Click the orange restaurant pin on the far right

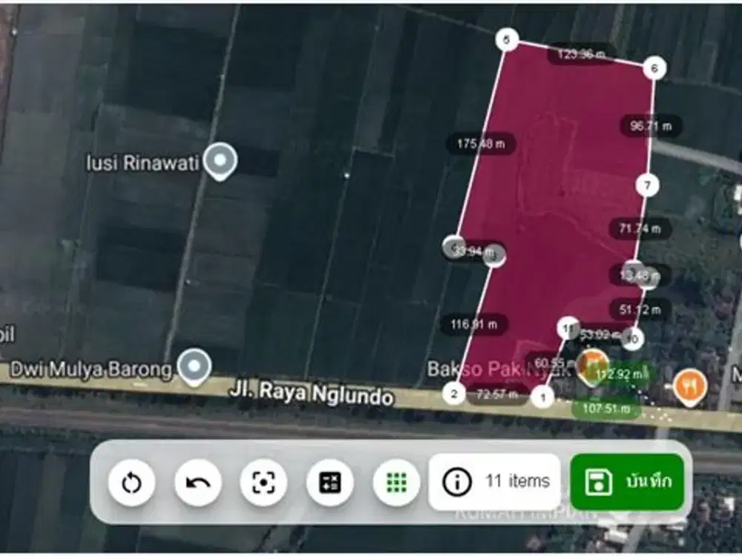click(690, 385)
